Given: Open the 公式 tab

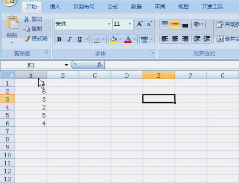Looking at the screenshot, I should point(113,7).
